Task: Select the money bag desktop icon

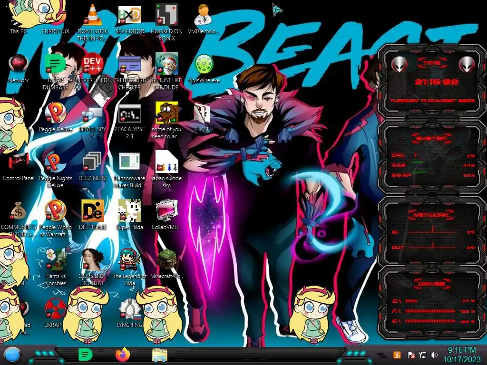Action: pos(19,211)
